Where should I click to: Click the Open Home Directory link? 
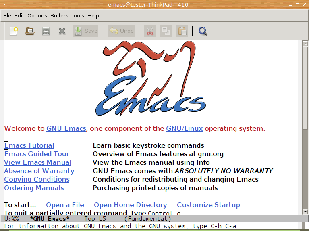(x=130, y=205)
